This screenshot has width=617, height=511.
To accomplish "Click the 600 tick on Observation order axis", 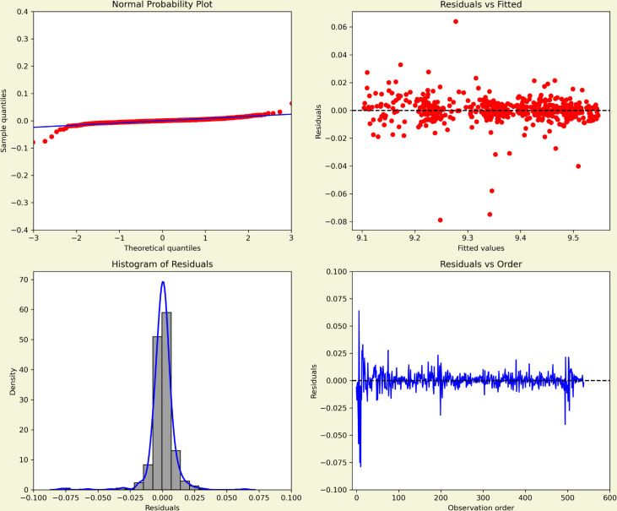I will point(609,497).
